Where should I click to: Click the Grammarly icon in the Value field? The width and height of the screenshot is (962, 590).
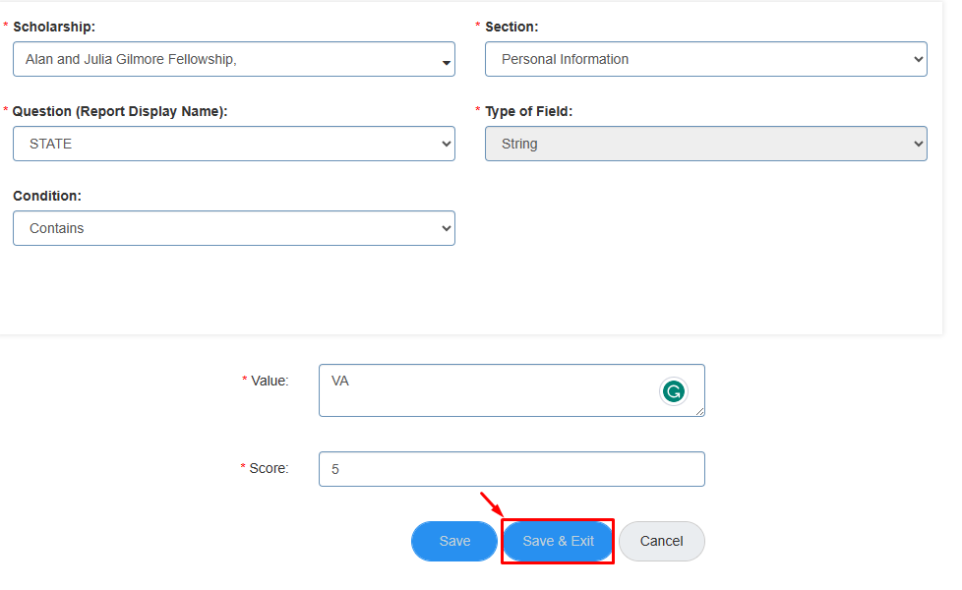[x=673, y=390]
